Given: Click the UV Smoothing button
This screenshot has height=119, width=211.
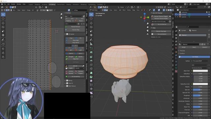Looking at the screenshot, I should tap(75, 77).
